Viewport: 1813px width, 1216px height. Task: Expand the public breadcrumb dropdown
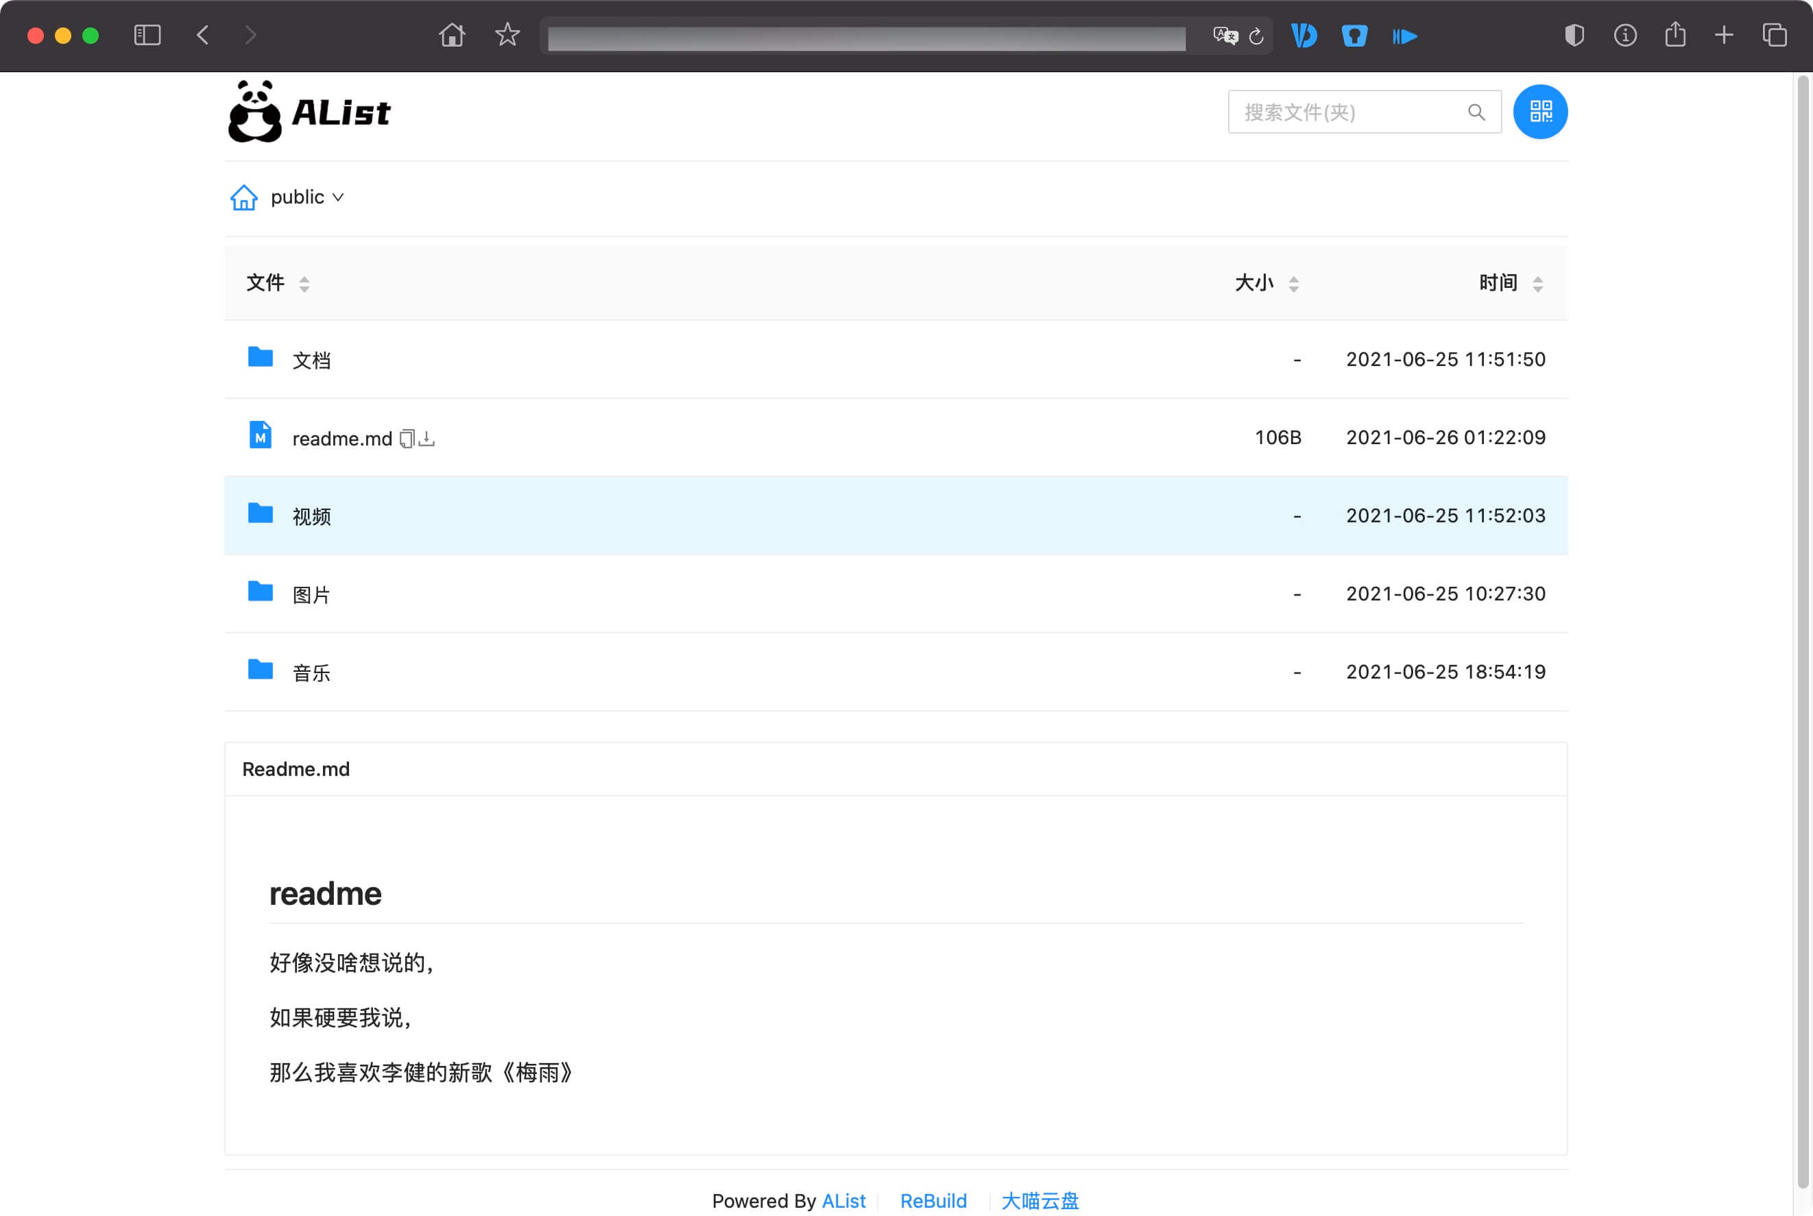(338, 197)
